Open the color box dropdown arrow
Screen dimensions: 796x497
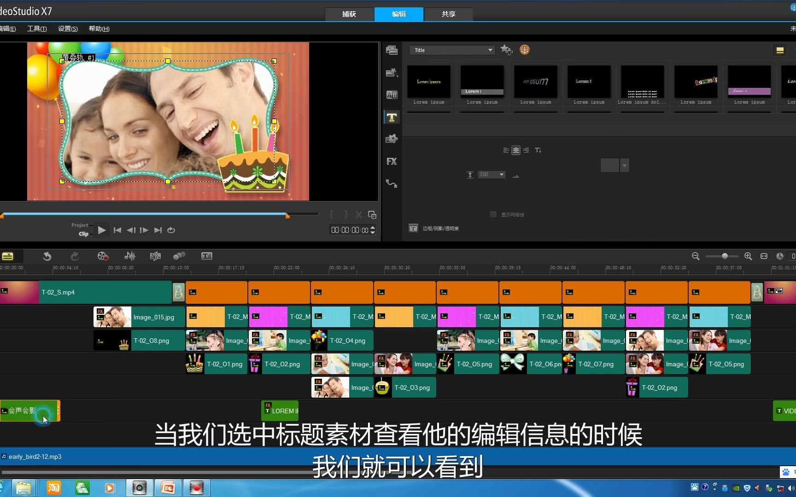[x=625, y=165]
